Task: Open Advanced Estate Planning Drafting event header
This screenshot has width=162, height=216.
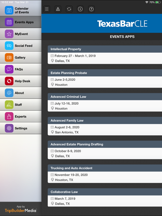Action: pos(105,144)
